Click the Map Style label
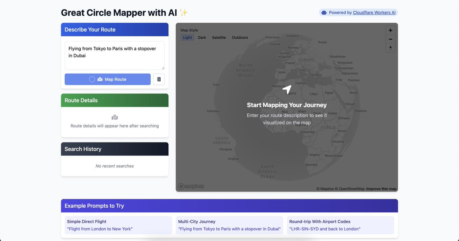The height and width of the screenshot is (241, 459). pos(189,30)
